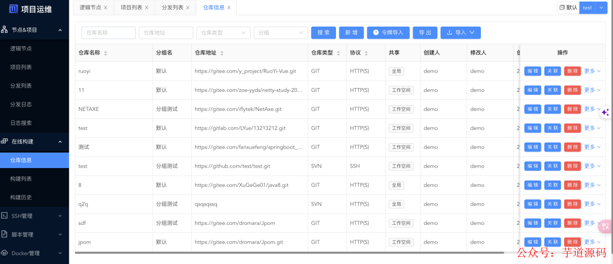This screenshot has width=613, height=264.
Task: Click the 脚本管理 file icon
Action: (x=5, y=234)
